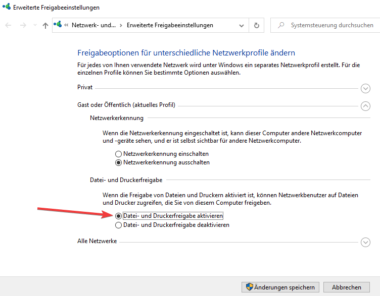Refresh the page with the reload icon

[256, 25]
